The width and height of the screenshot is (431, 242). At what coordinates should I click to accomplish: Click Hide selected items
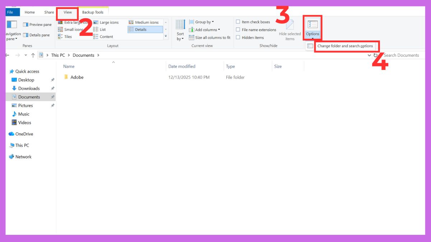point(289,32)
